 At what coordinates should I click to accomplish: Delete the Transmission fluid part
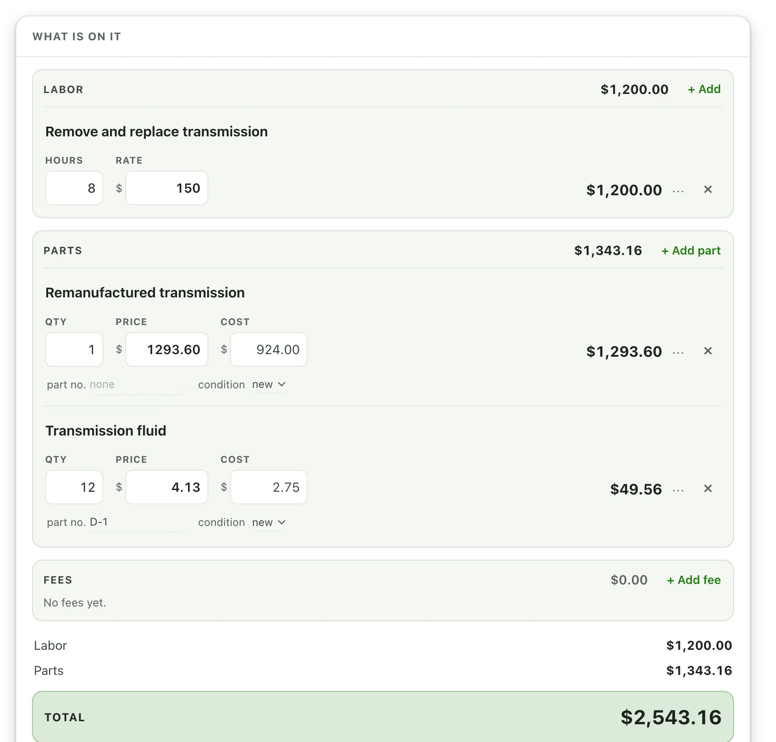pos(708,489)
